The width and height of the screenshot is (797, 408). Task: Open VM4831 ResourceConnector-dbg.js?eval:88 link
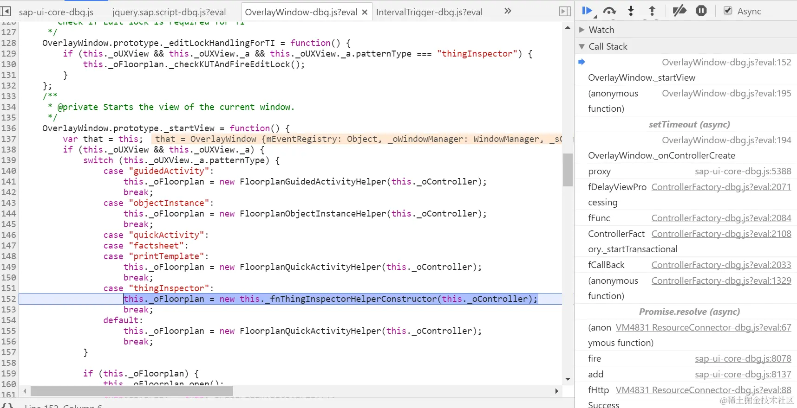pyautogui.click(x=703, y=390)
